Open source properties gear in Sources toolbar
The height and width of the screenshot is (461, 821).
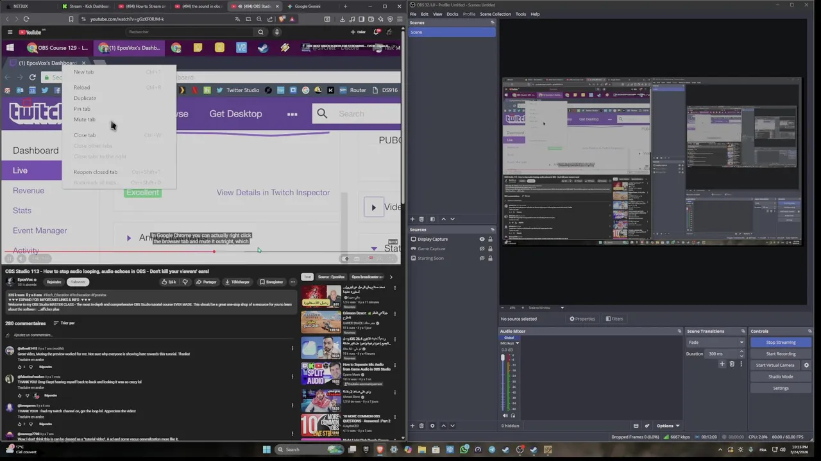pos(432,426)
